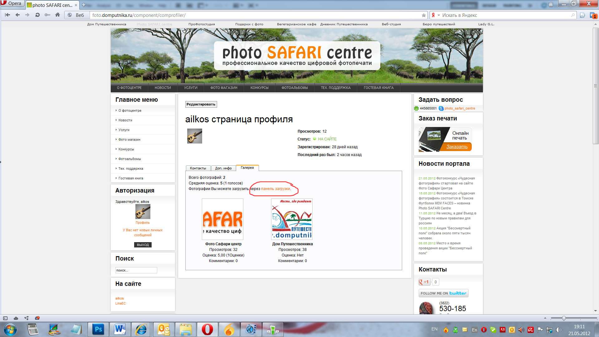Open the Opera Link cloud icon
Viewport: 599px width, 337px height.
coord(16,318)
